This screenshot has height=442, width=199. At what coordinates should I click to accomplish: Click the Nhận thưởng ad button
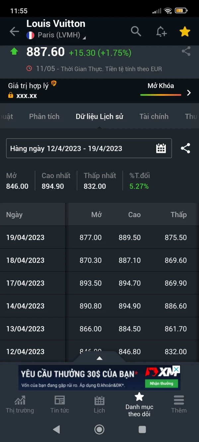tap(162, 384)
